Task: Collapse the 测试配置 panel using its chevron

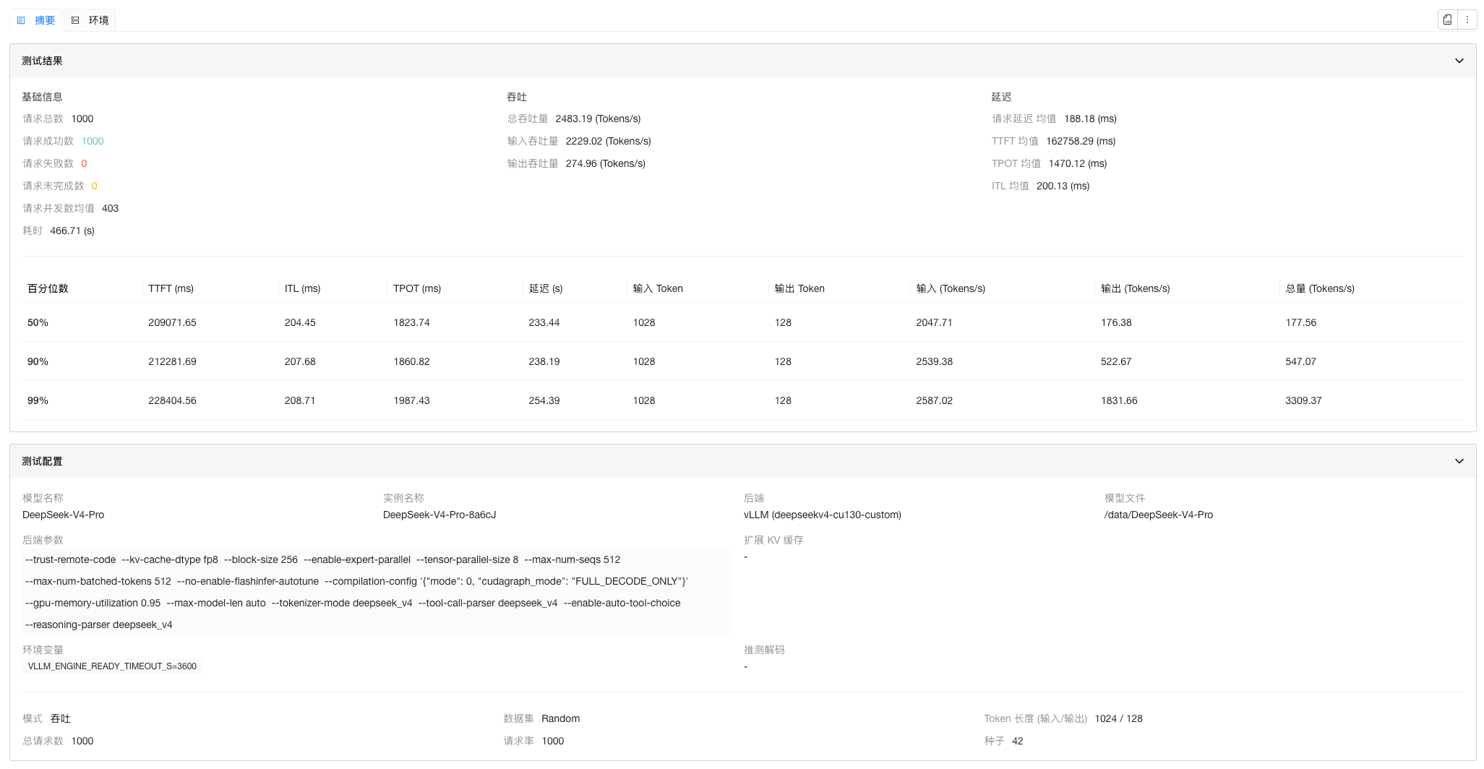Action: click(x=1459, y=461)
